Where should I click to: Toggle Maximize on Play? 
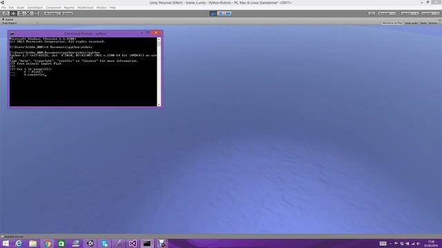click(392, 23)
